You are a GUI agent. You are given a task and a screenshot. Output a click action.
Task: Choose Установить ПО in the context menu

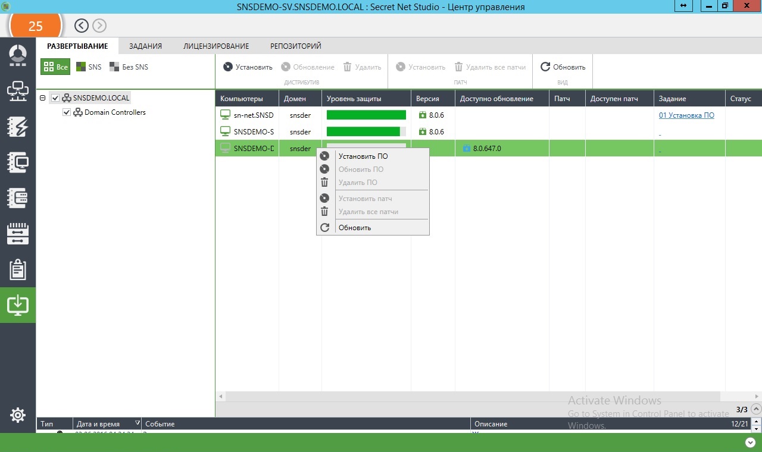click(x=373, y=156)
